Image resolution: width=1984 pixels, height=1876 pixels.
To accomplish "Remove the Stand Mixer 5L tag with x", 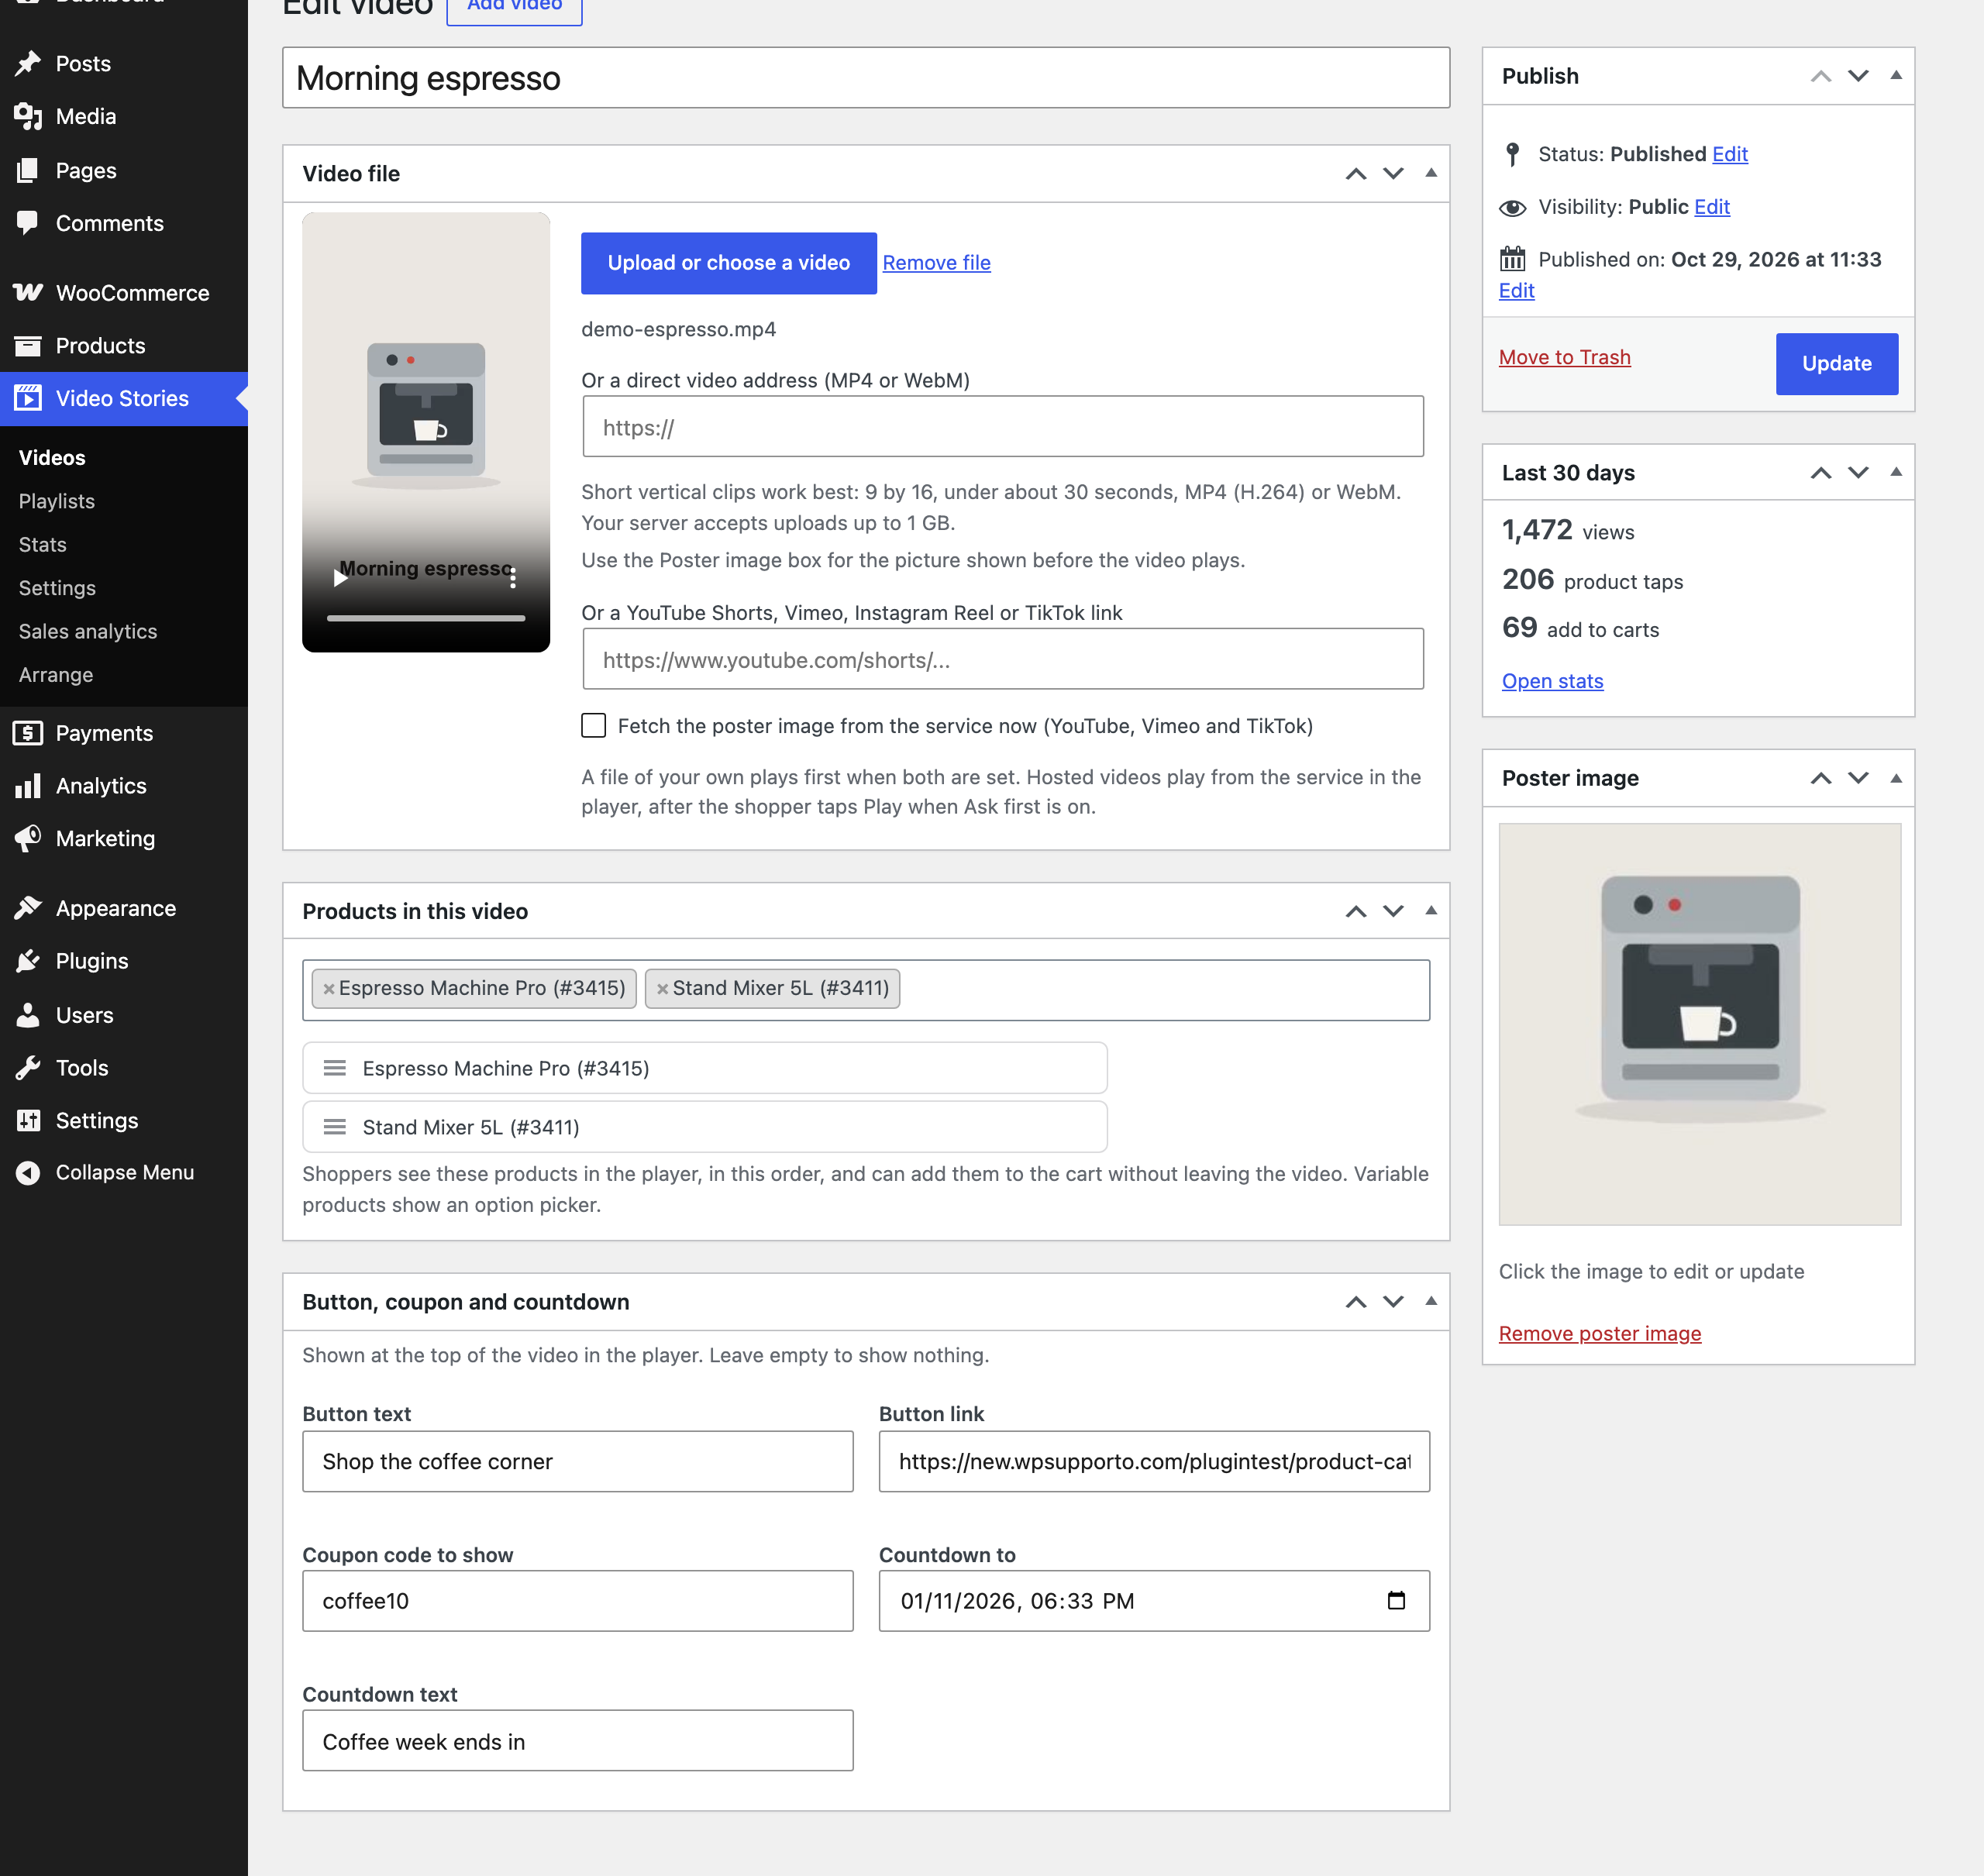I will pos(662,988).
